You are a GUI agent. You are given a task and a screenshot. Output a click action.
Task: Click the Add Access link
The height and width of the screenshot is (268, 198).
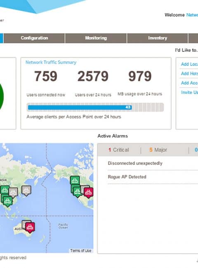pos(189,83)
